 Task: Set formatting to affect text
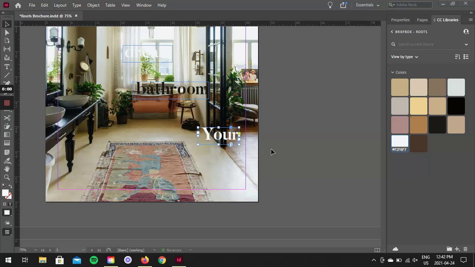click(x=10, y=204)
